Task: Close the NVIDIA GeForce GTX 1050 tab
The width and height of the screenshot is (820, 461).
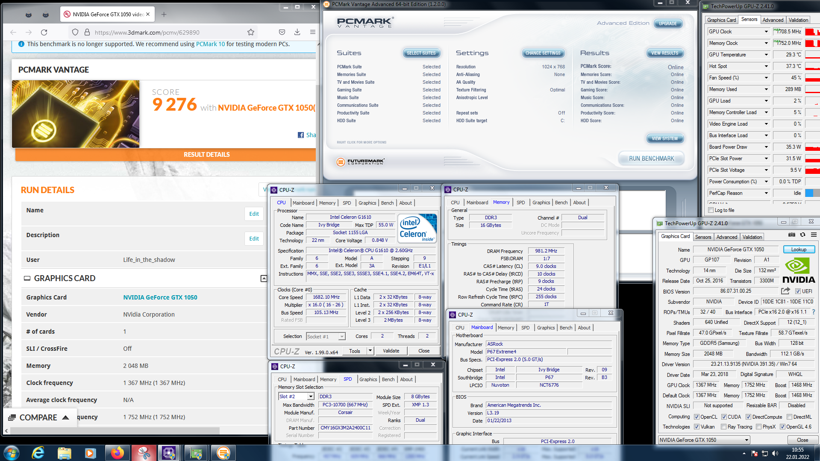Action: click(148, 14)
